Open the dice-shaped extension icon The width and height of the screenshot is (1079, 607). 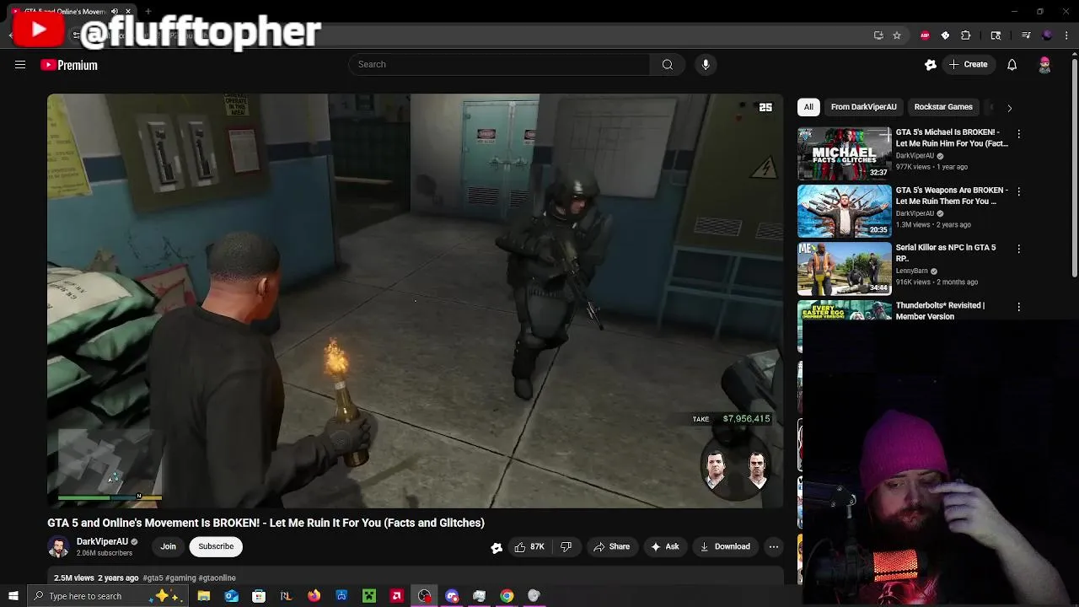point(945,35)
